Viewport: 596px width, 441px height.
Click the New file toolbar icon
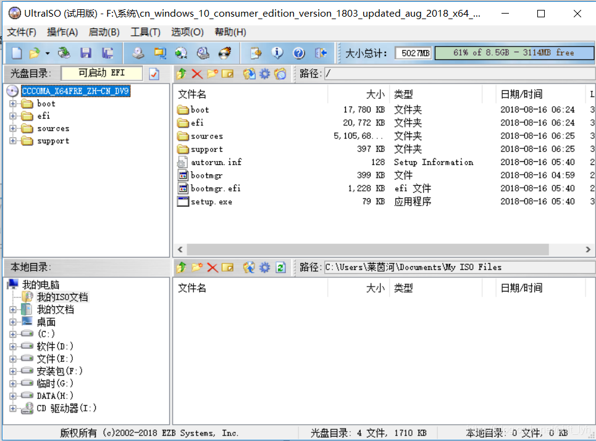tap(16, 53)
